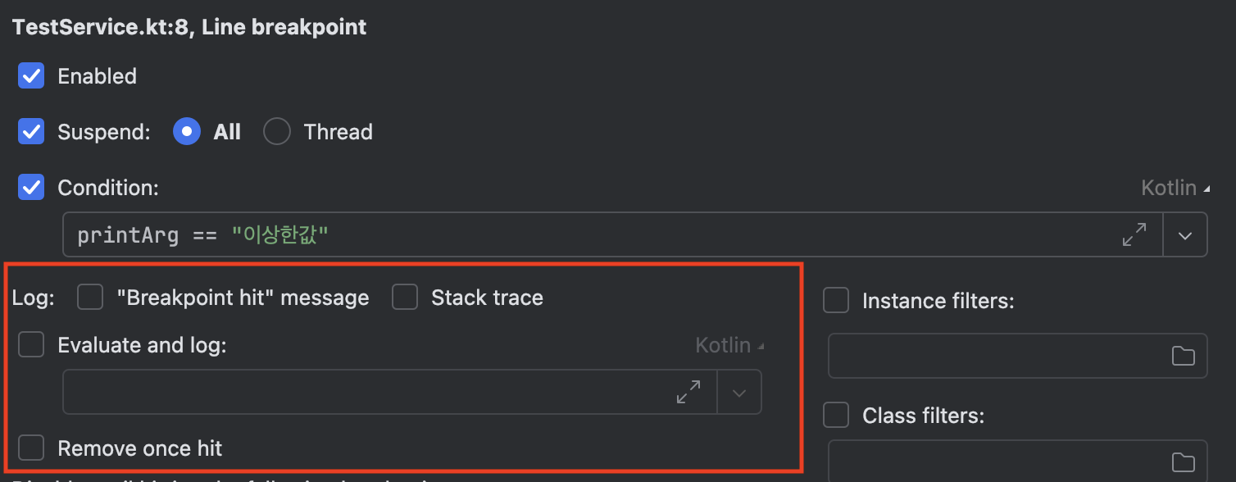
Task: Open Evaluate and log history dropdown
Action: click(739, 392)
